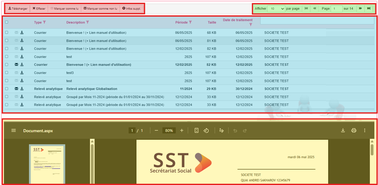Click the page number input field
The image size is (378, 185).
(336, 8)
